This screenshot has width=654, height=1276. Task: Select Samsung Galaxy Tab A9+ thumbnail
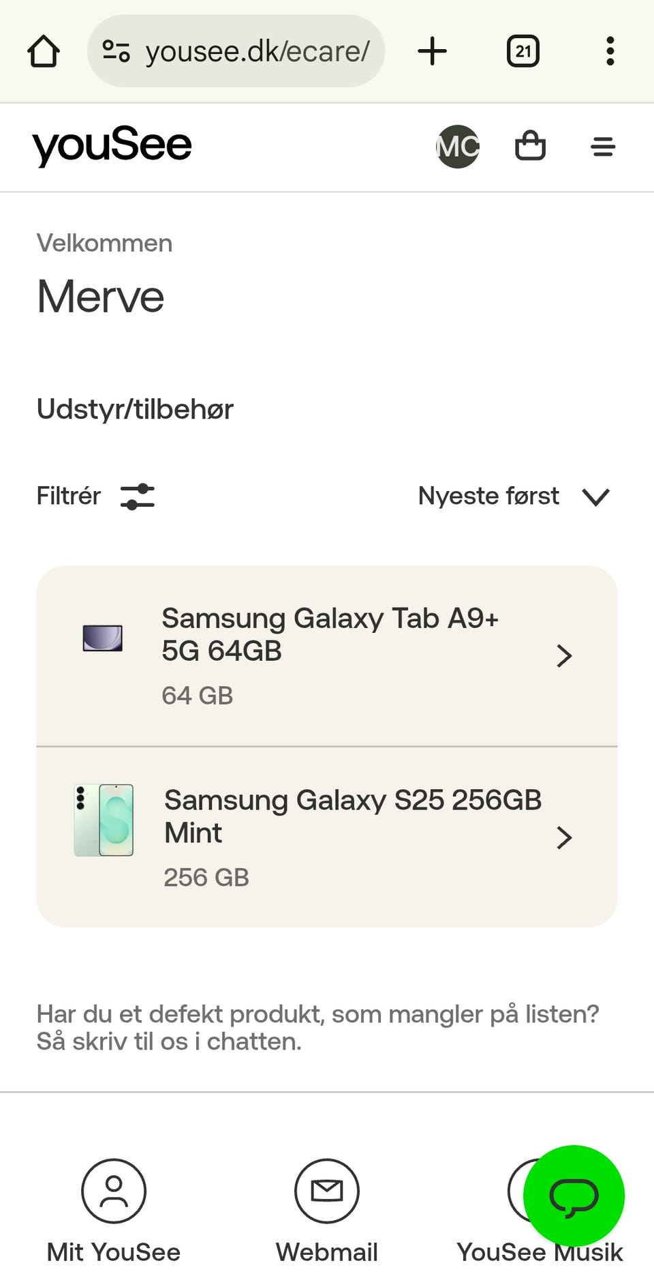[x=103, y=638]
